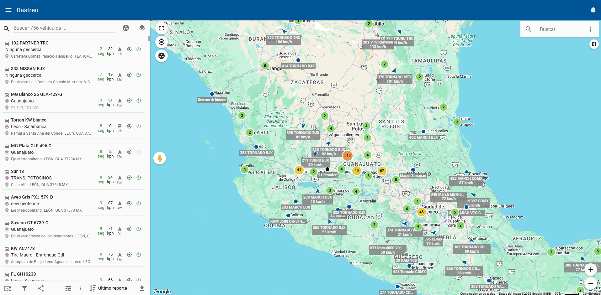Open the Condiciones link on map
This screenshot has width=601, height=295.
(591, 293)
